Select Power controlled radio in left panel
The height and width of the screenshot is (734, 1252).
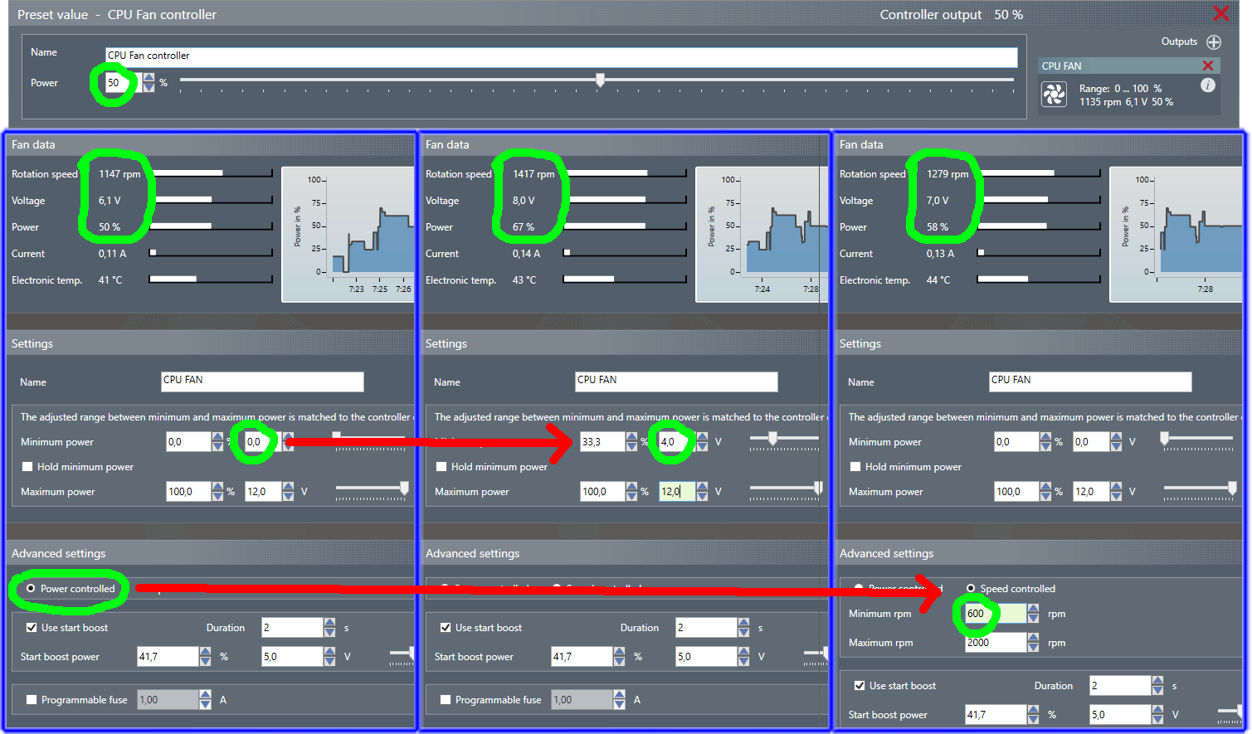[31, 589]
